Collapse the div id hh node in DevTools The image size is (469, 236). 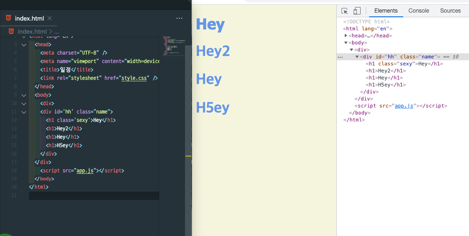(x=357, y=57)
